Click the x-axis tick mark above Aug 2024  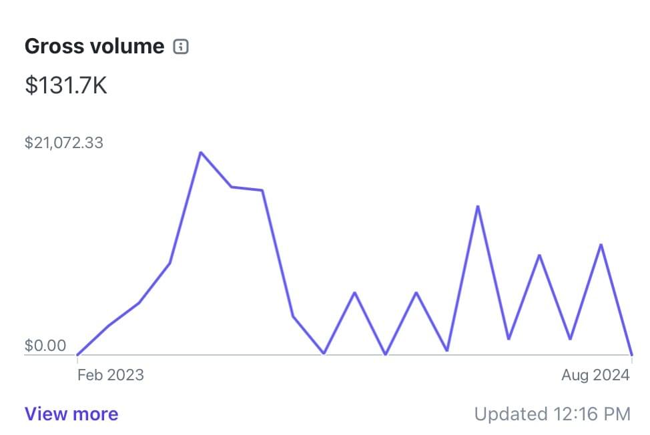tap(631, 359)
